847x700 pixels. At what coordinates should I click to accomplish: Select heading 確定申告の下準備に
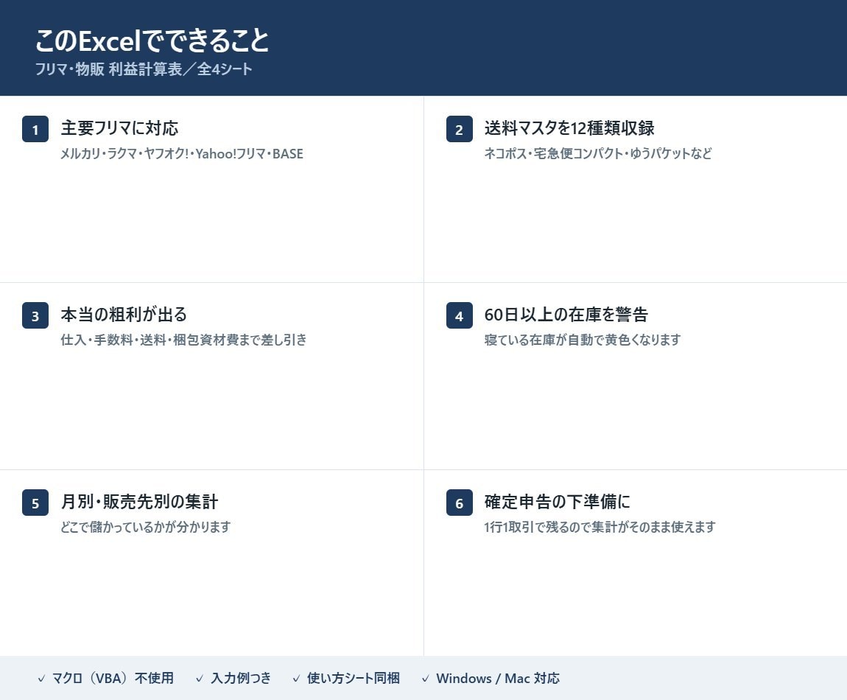point(558,502)
